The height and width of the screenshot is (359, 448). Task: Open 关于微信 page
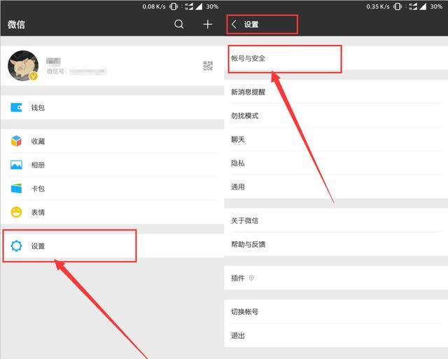coord(336,220)
